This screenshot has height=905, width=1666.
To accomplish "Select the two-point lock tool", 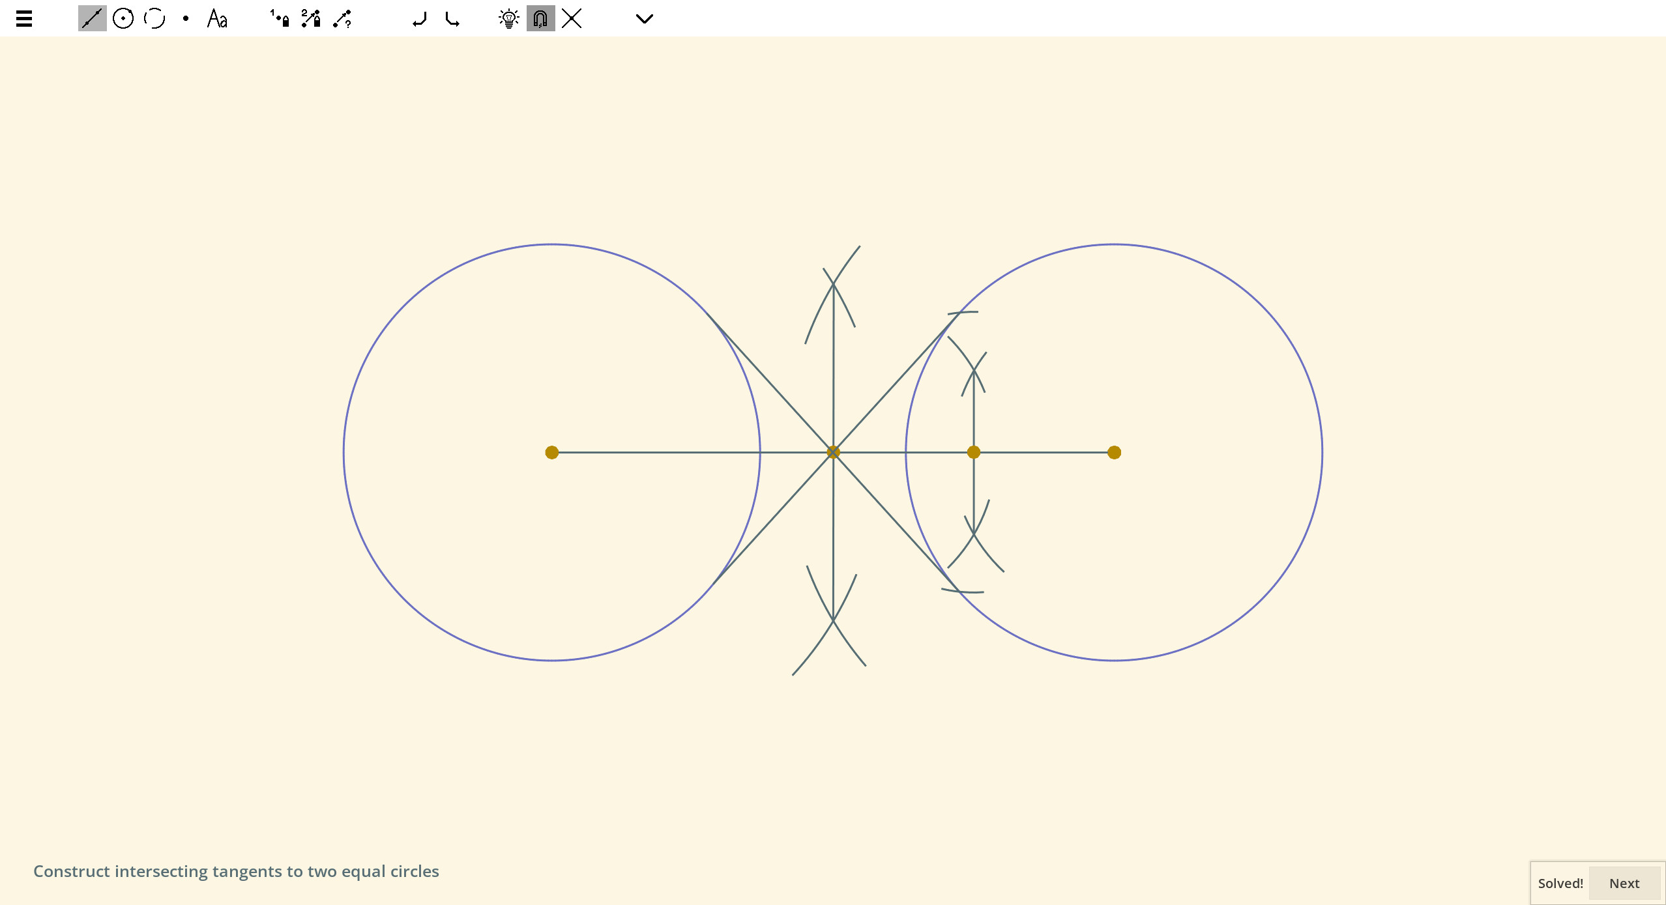I will pos(310,18).
